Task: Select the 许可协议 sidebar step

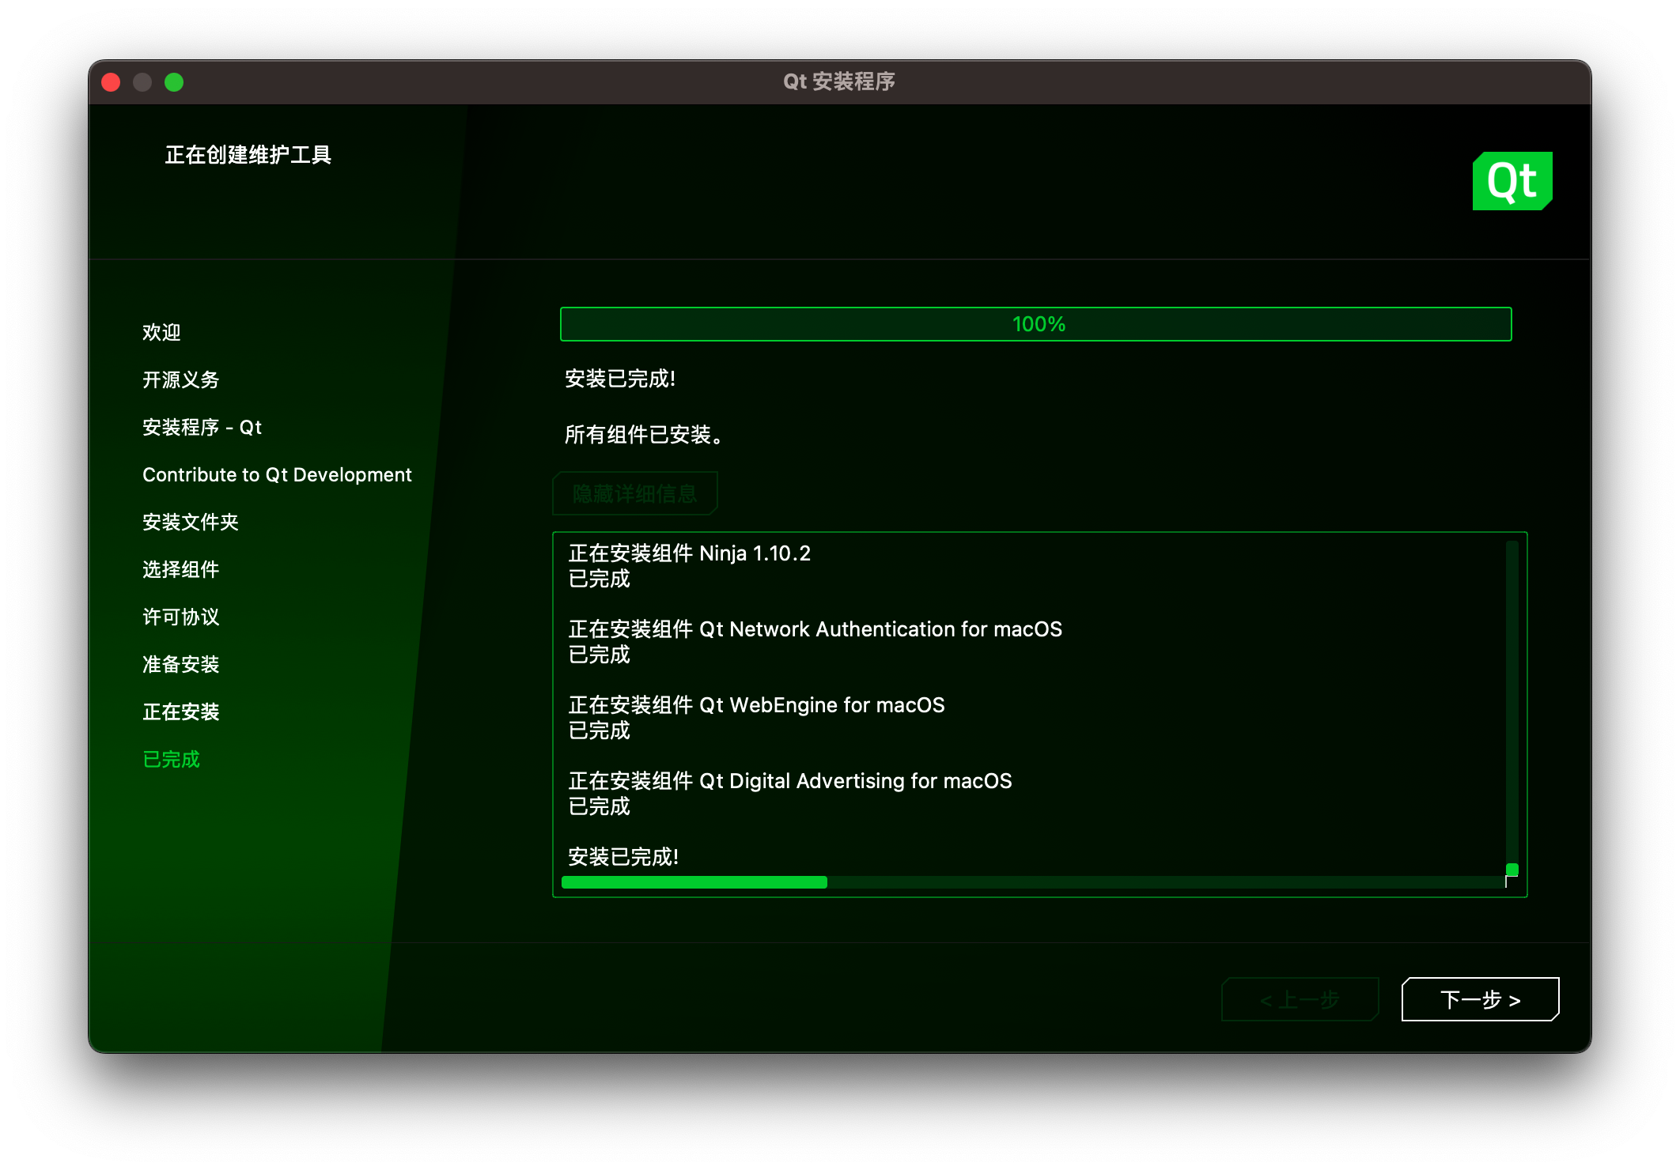Action: 180,617
